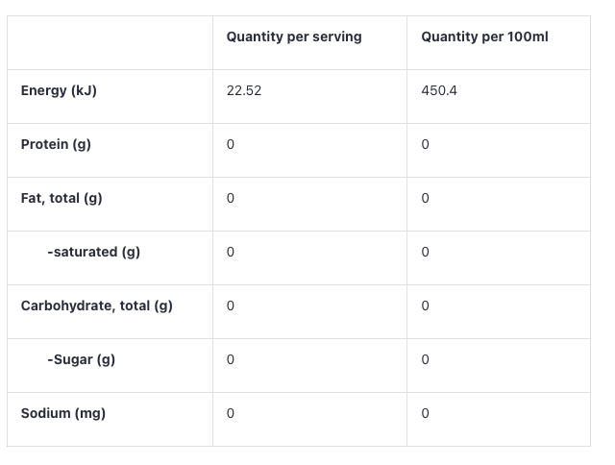Select the Carbohydrate, total (g) row label
Screen dimensions: 615x465
96,306
